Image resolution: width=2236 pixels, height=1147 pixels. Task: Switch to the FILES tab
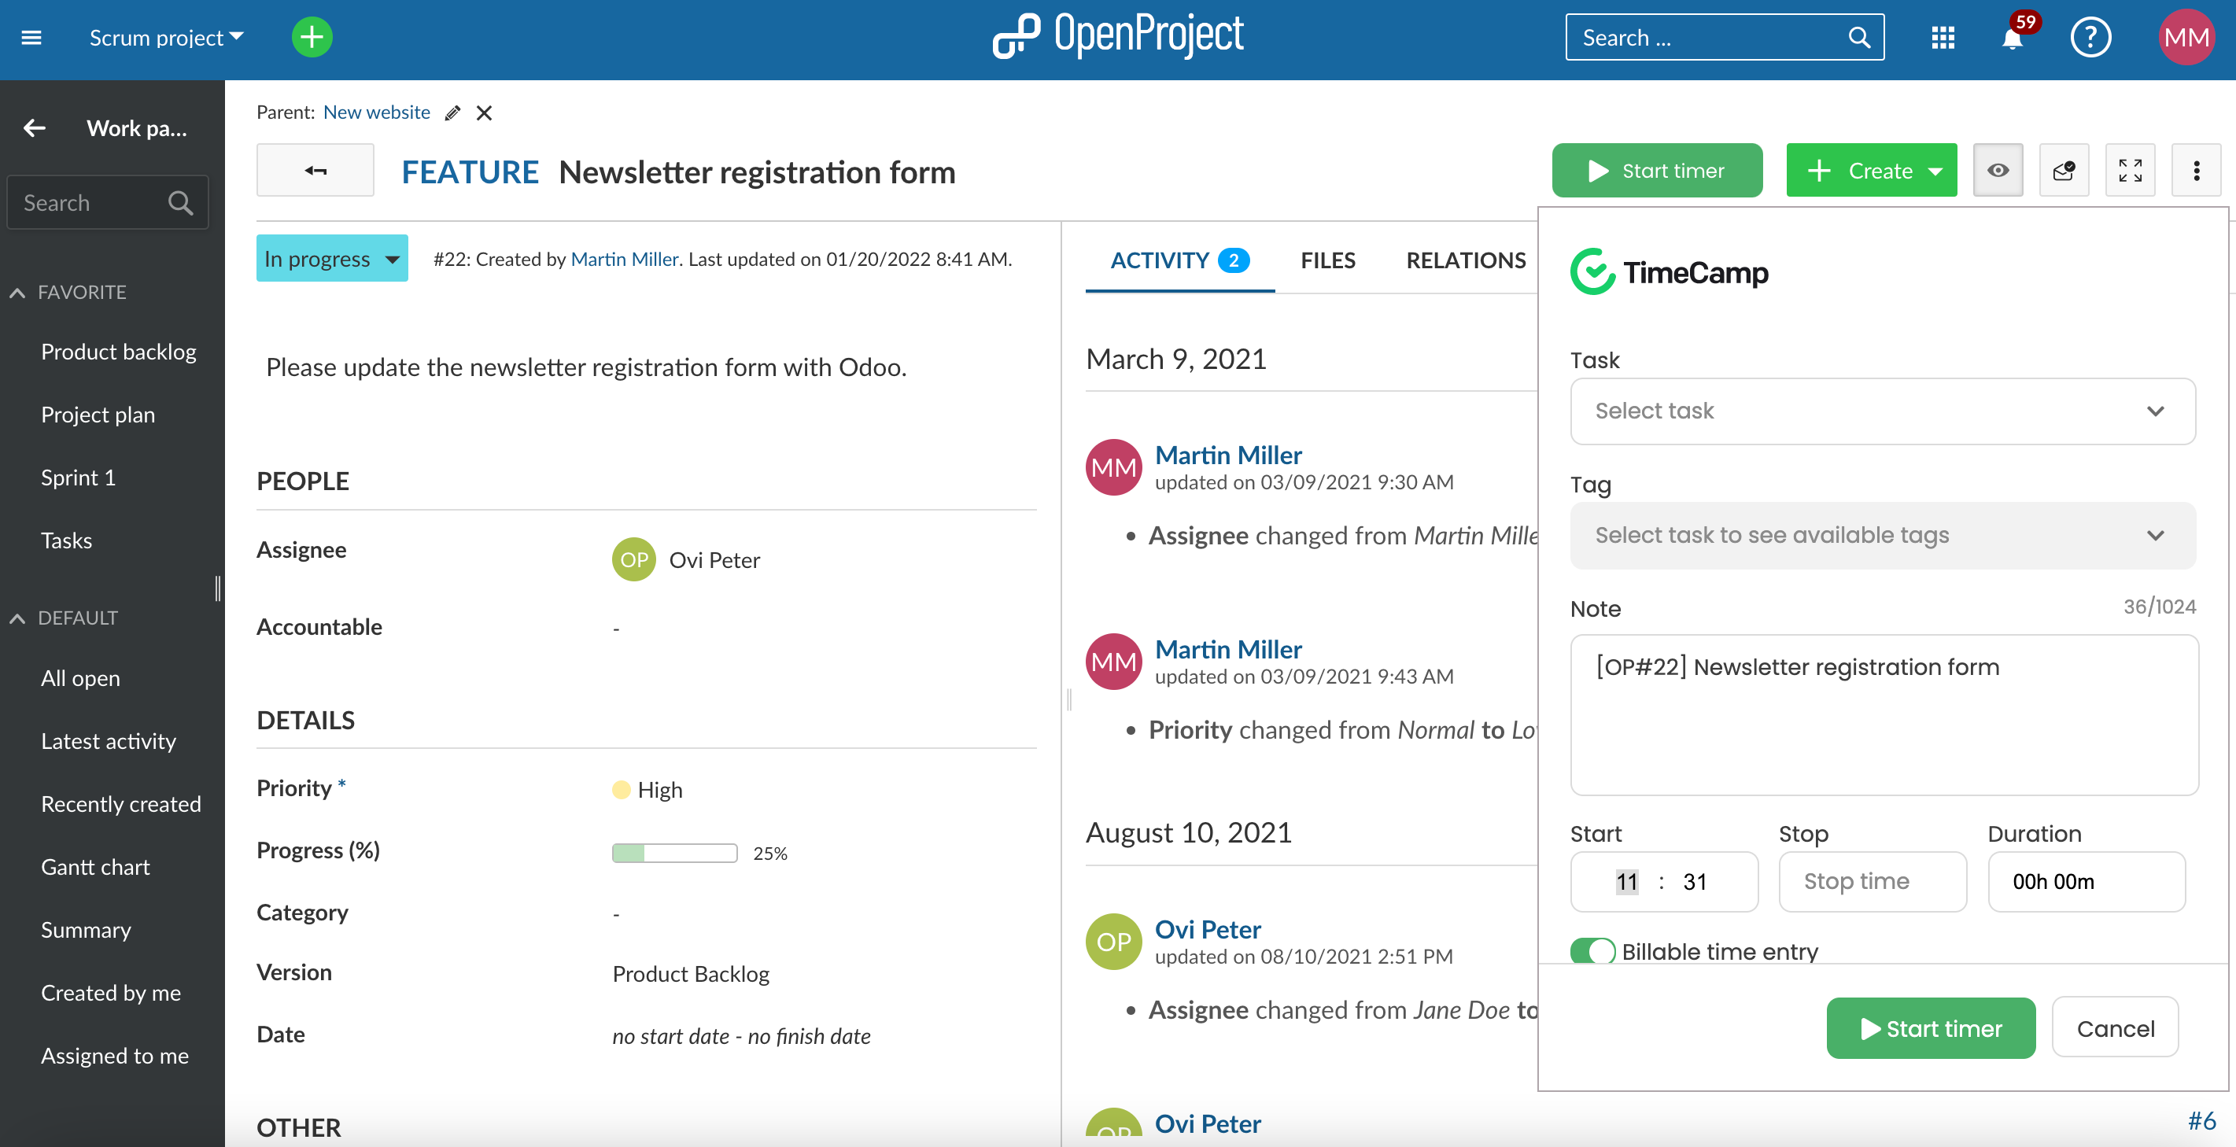pyautogui.click(x=1326, y=259)
